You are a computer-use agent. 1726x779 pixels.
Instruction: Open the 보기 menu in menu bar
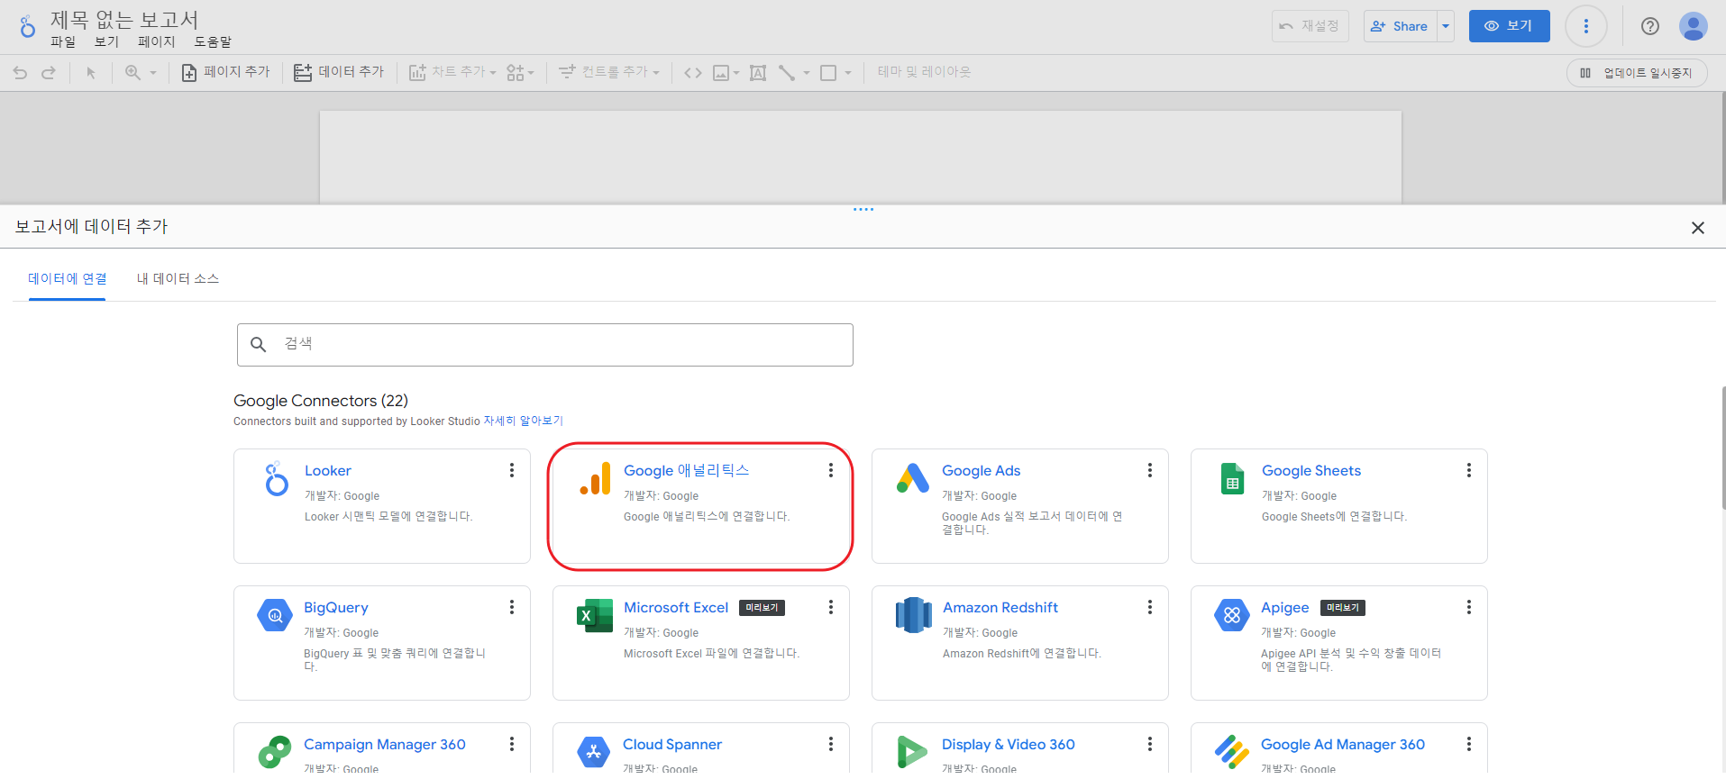pyautogui.click(x=106, y=41)
